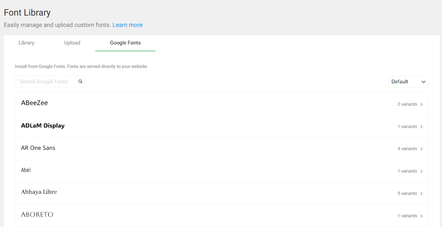Open the Default sort dropdown
Image resolution: width=442 pixels, height=227 pixels.
[408, 82]
